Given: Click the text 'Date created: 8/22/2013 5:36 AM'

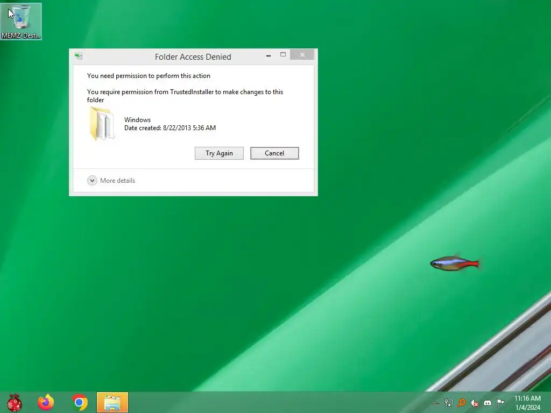Looking at the screenshot, I should click(170, 128).
